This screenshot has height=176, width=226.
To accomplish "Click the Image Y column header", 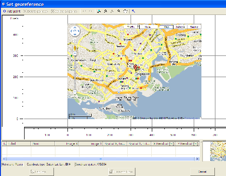I will [x=91, y=144].
